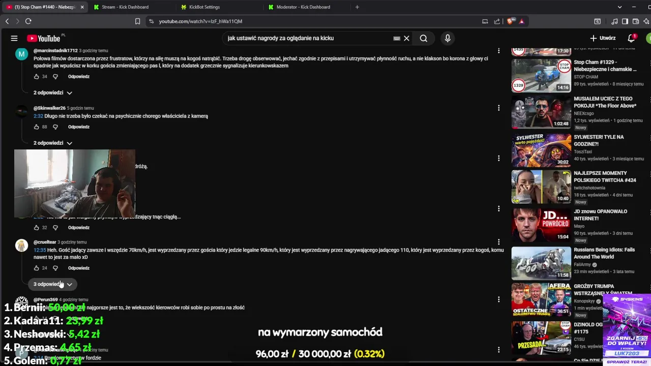
Task: Open the Brave Shields lion icon
Action: click(511, 21)
